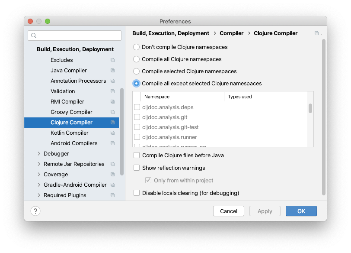Click the namespace table scrollbar thumb
Image resolution: width=351 pixels, height=253 pixels.
310,108
